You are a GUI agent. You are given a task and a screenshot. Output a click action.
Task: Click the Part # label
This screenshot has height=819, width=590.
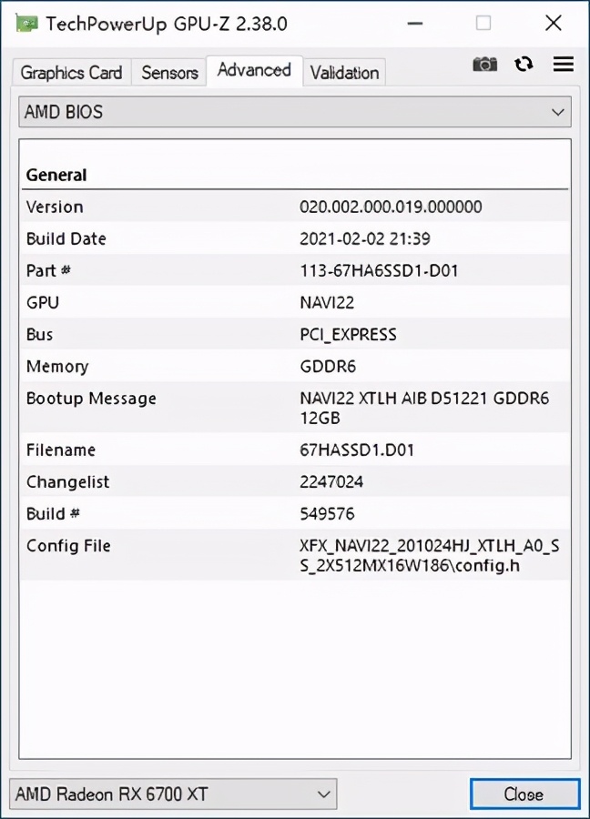tap(48, 270)
